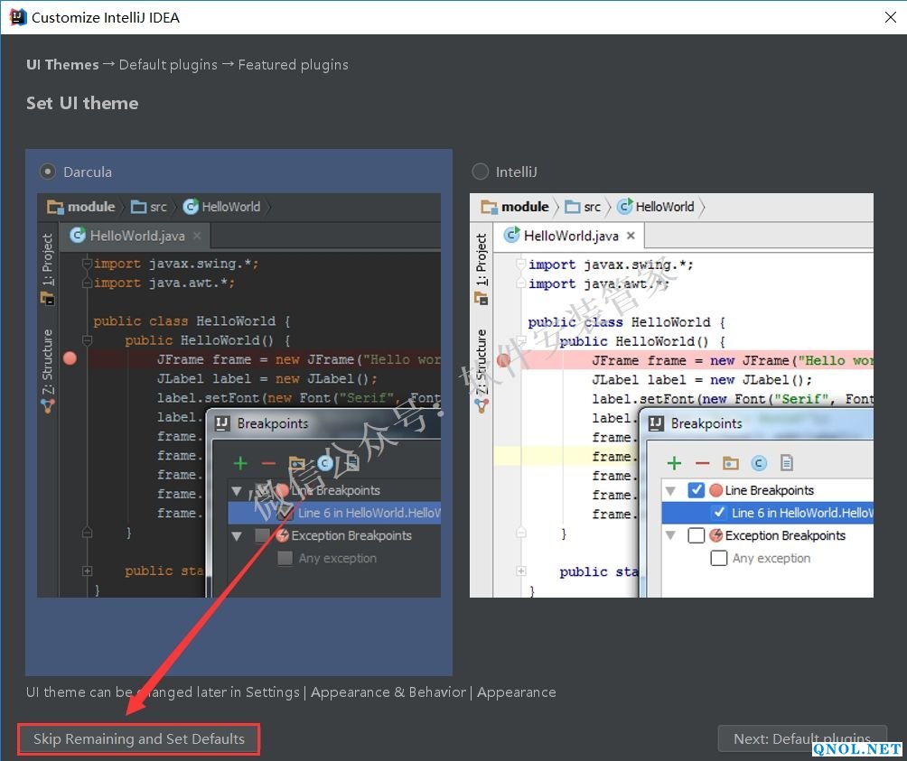Collapse Exception Breakpoints node in Darcula preview

tap(238, 536)
